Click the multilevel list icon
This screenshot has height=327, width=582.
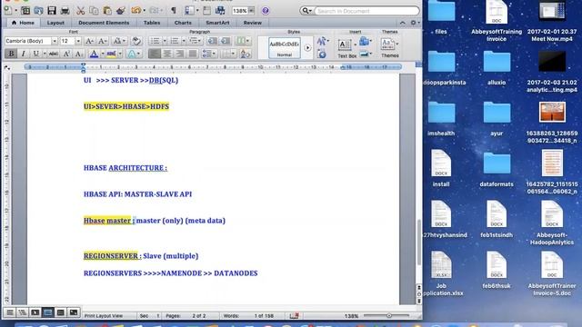coord(195,41)
